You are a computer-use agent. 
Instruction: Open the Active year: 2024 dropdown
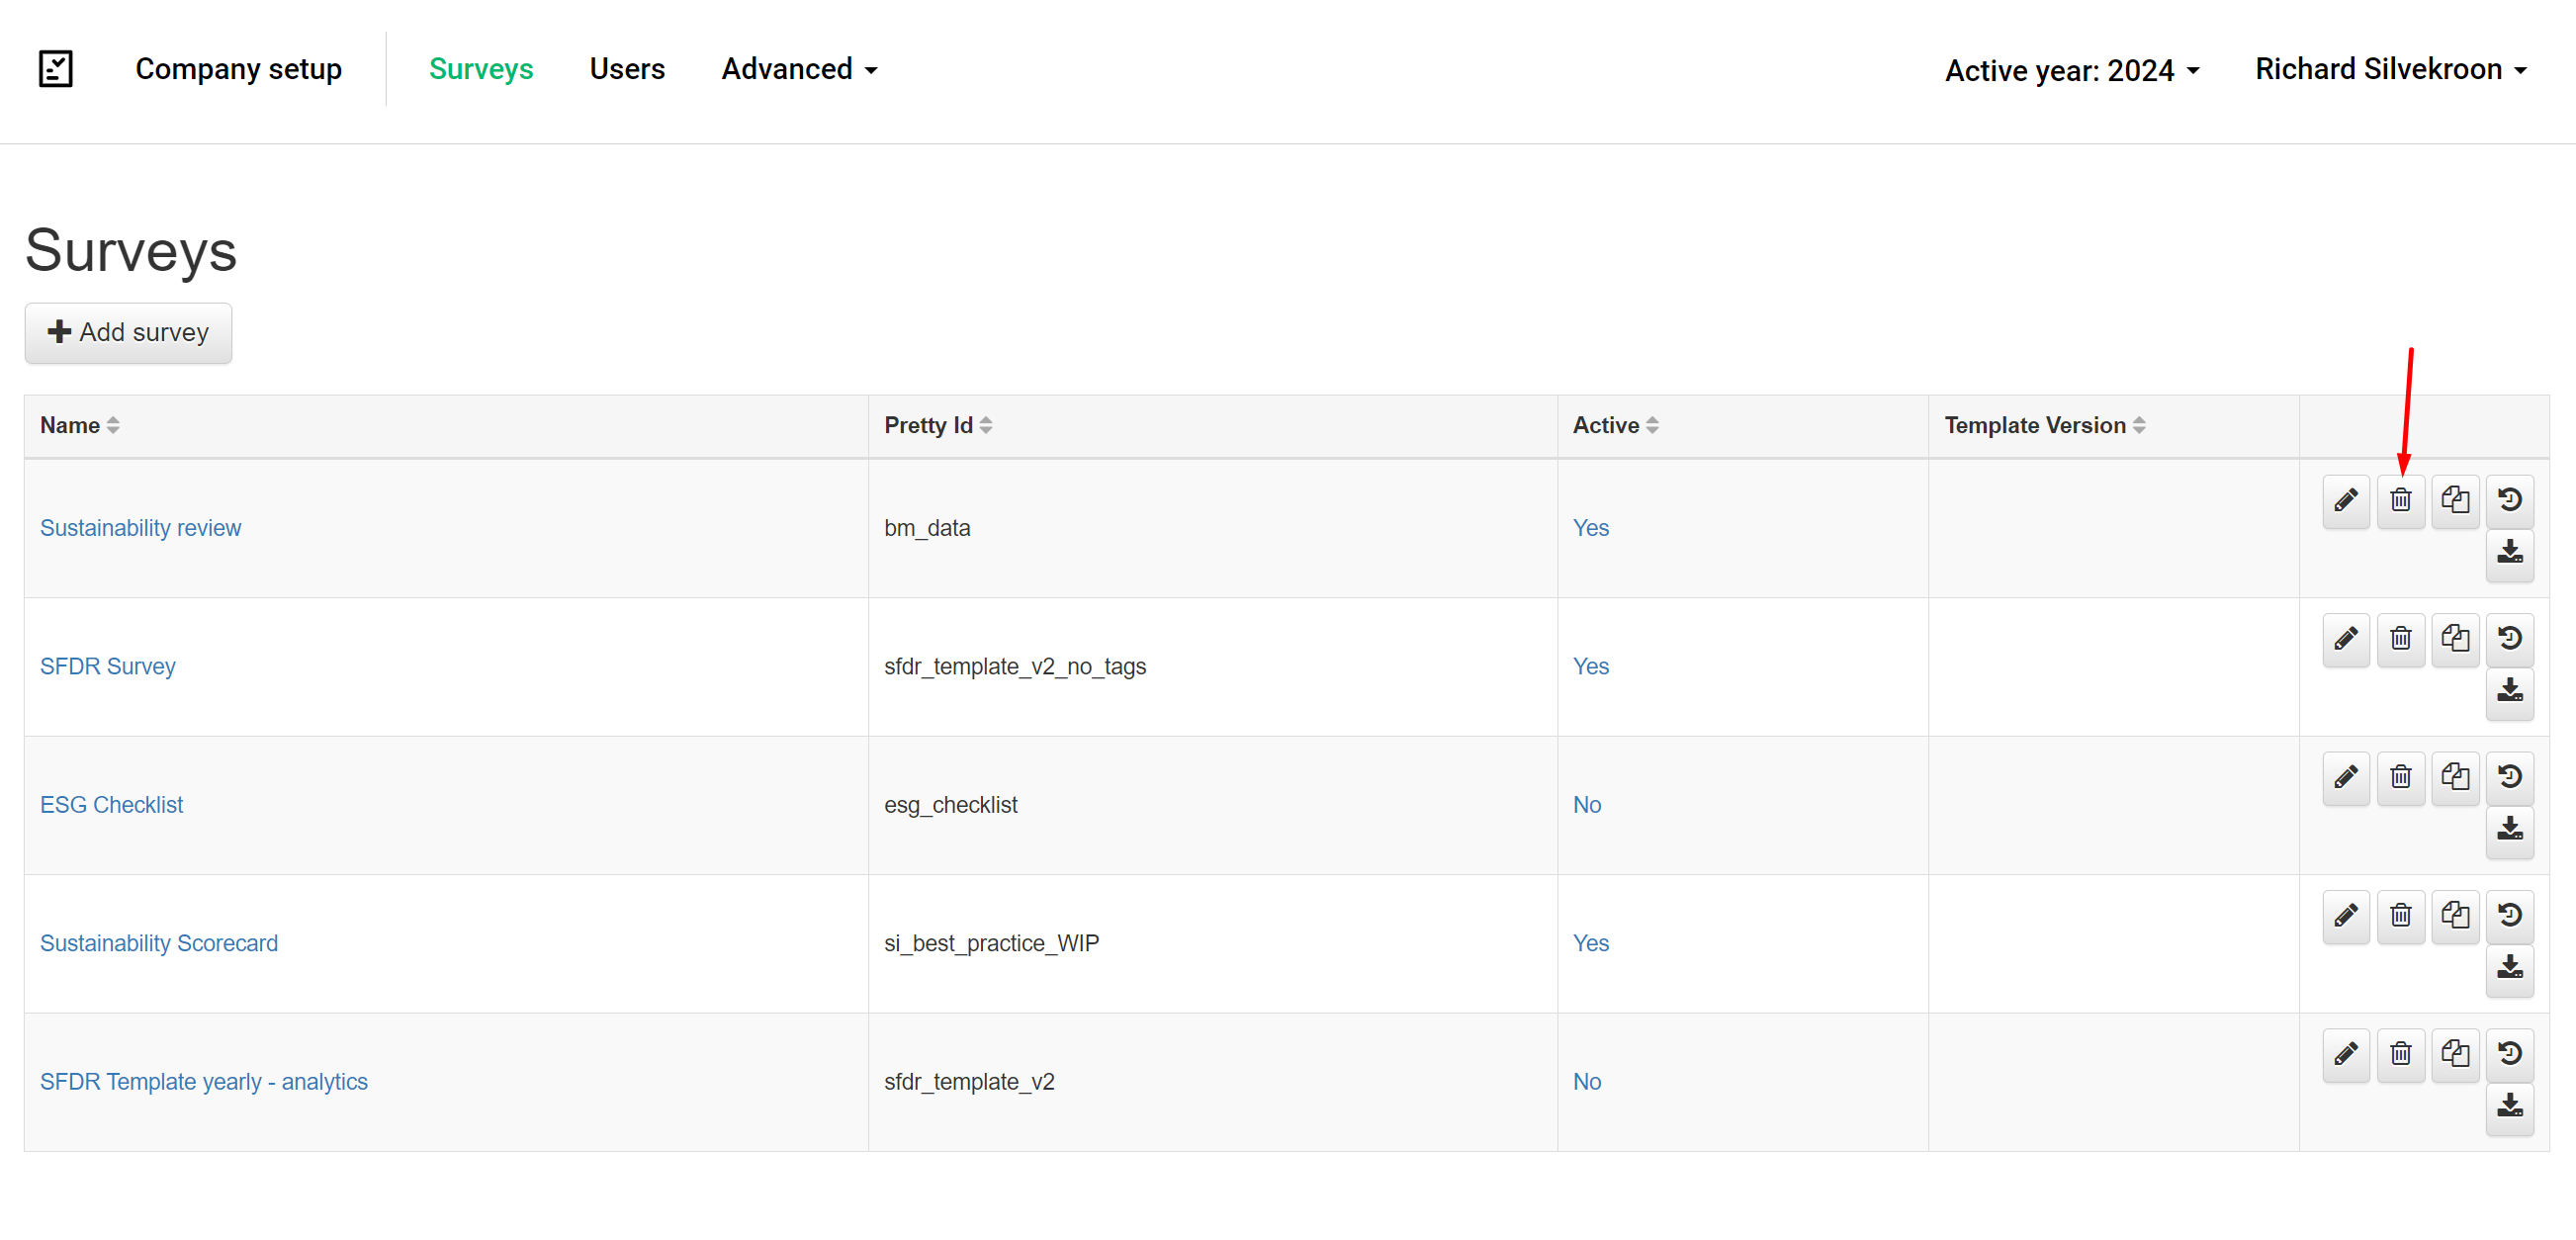coord(2072,70)
